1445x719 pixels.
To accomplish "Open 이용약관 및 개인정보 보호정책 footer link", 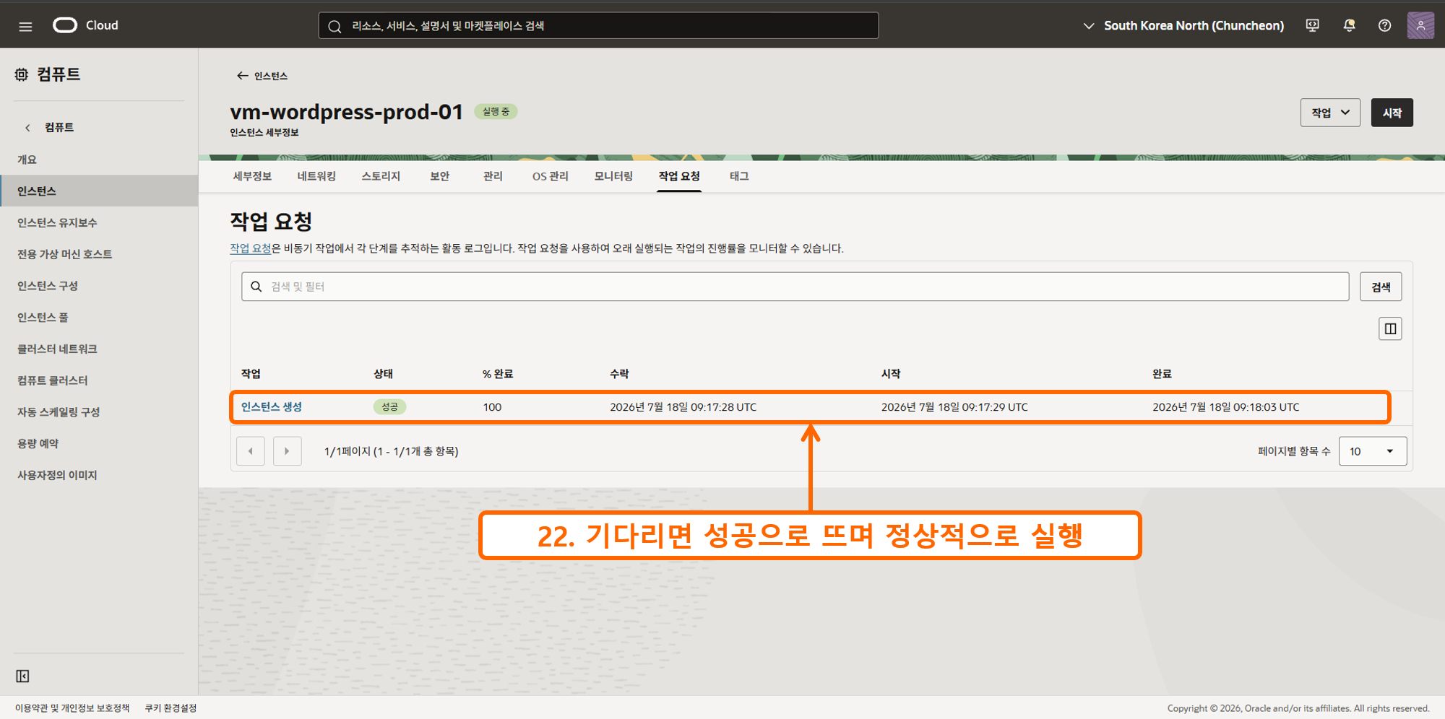I will coord(72,708).
